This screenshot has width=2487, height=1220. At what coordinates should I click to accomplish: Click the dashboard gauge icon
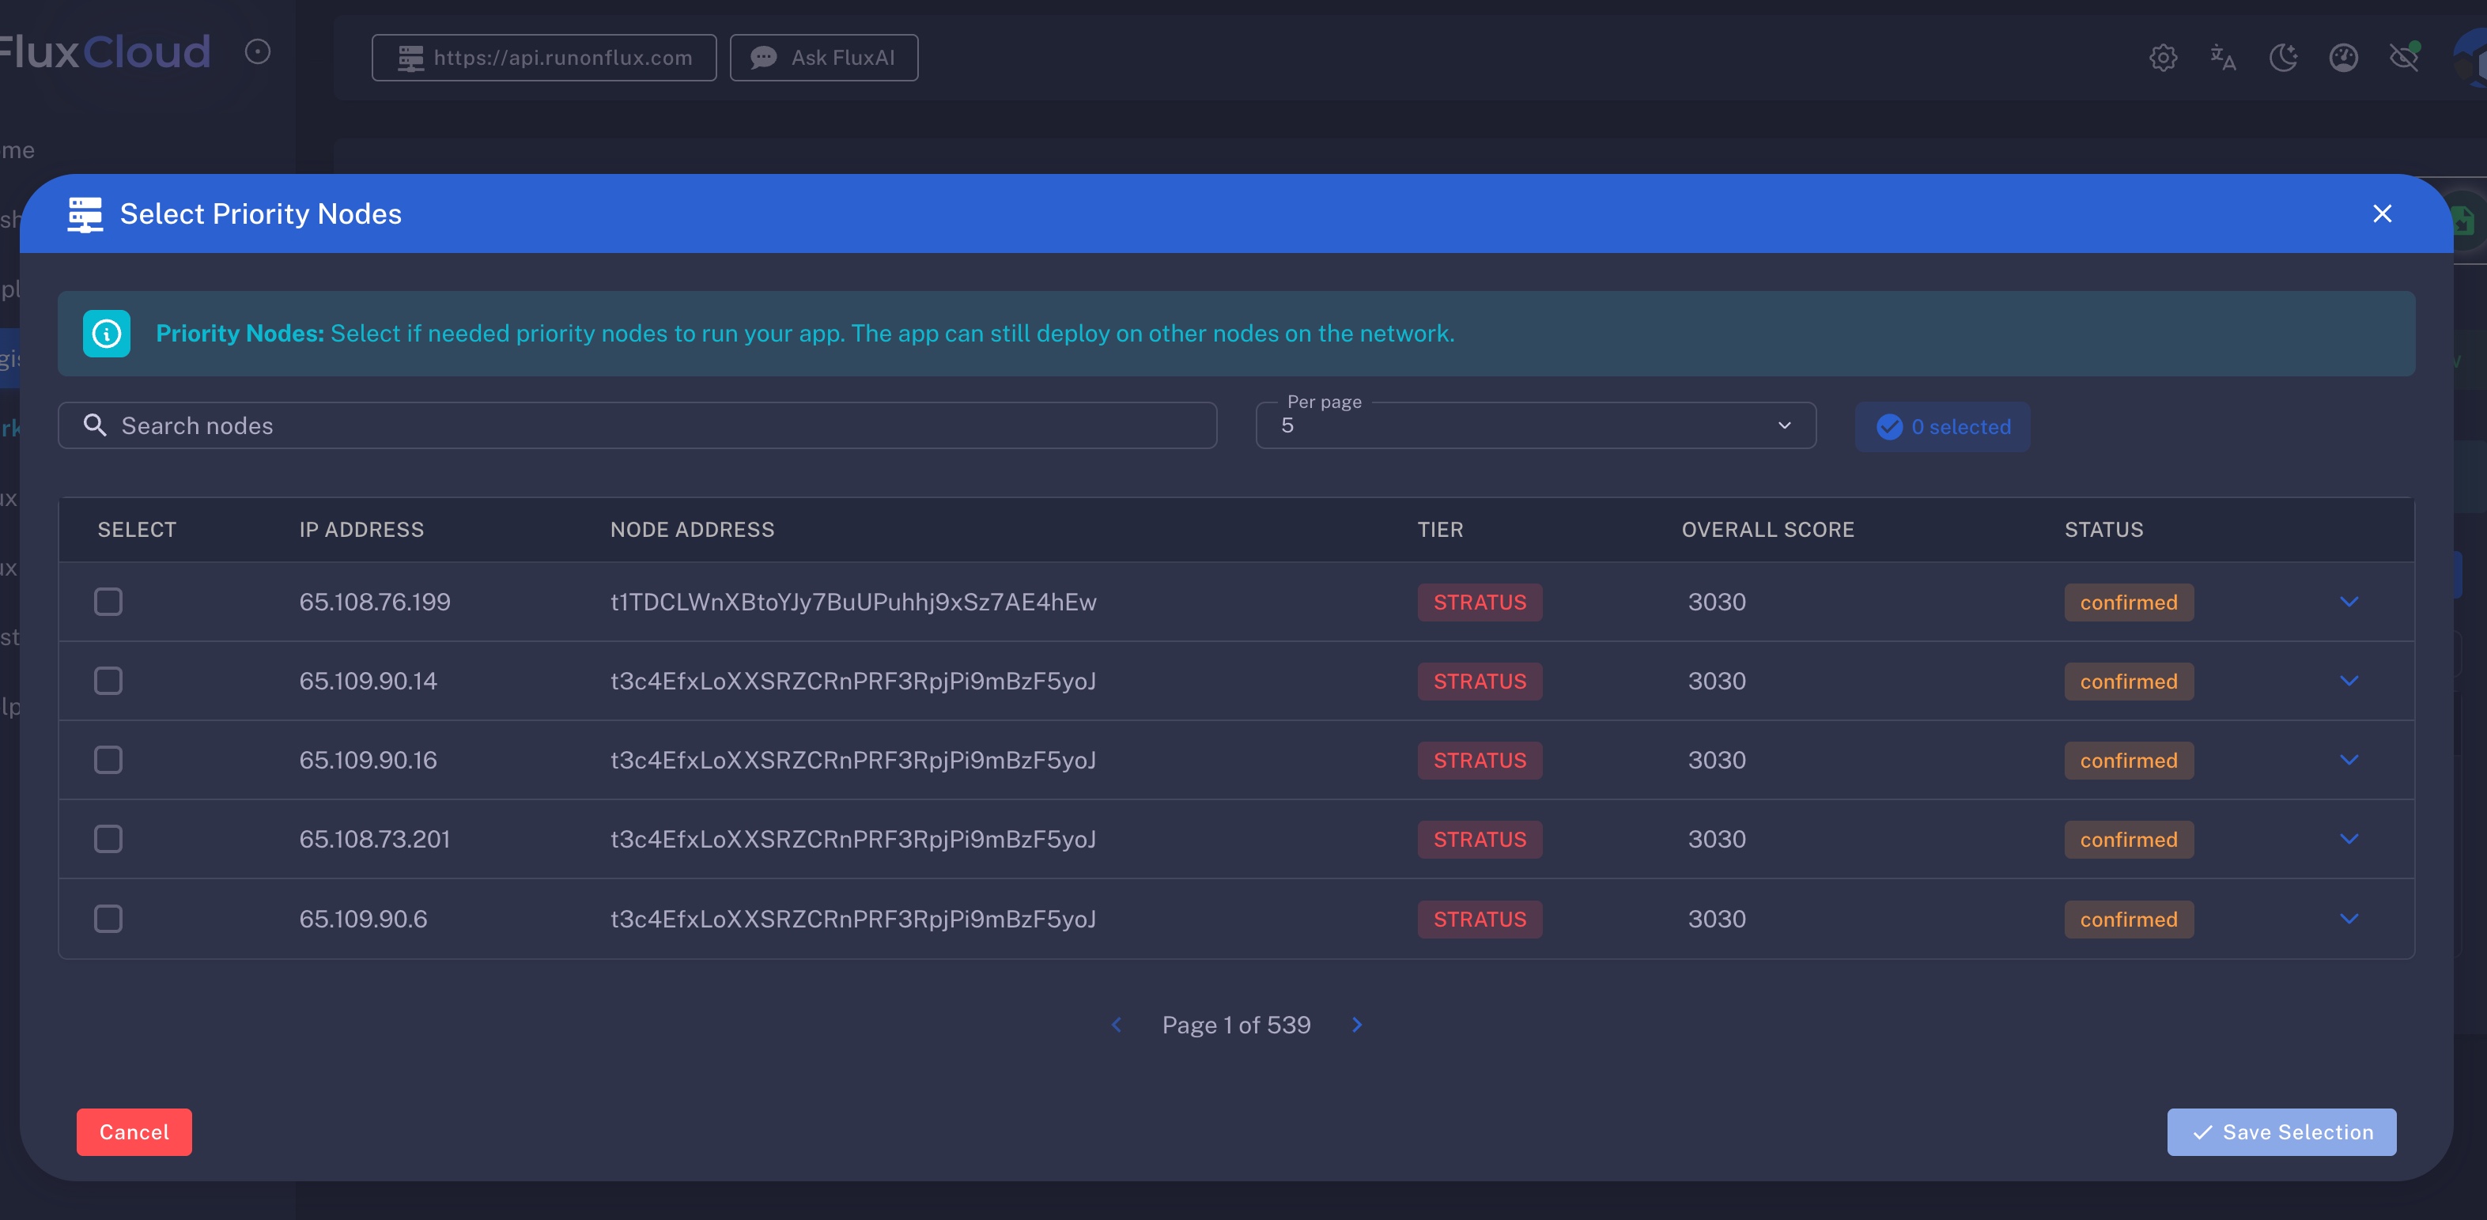coord(2343,58)
